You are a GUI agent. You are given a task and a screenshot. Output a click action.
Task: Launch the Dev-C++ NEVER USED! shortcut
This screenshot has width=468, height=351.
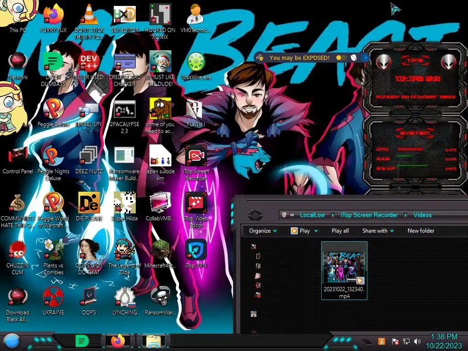point(89,66)
